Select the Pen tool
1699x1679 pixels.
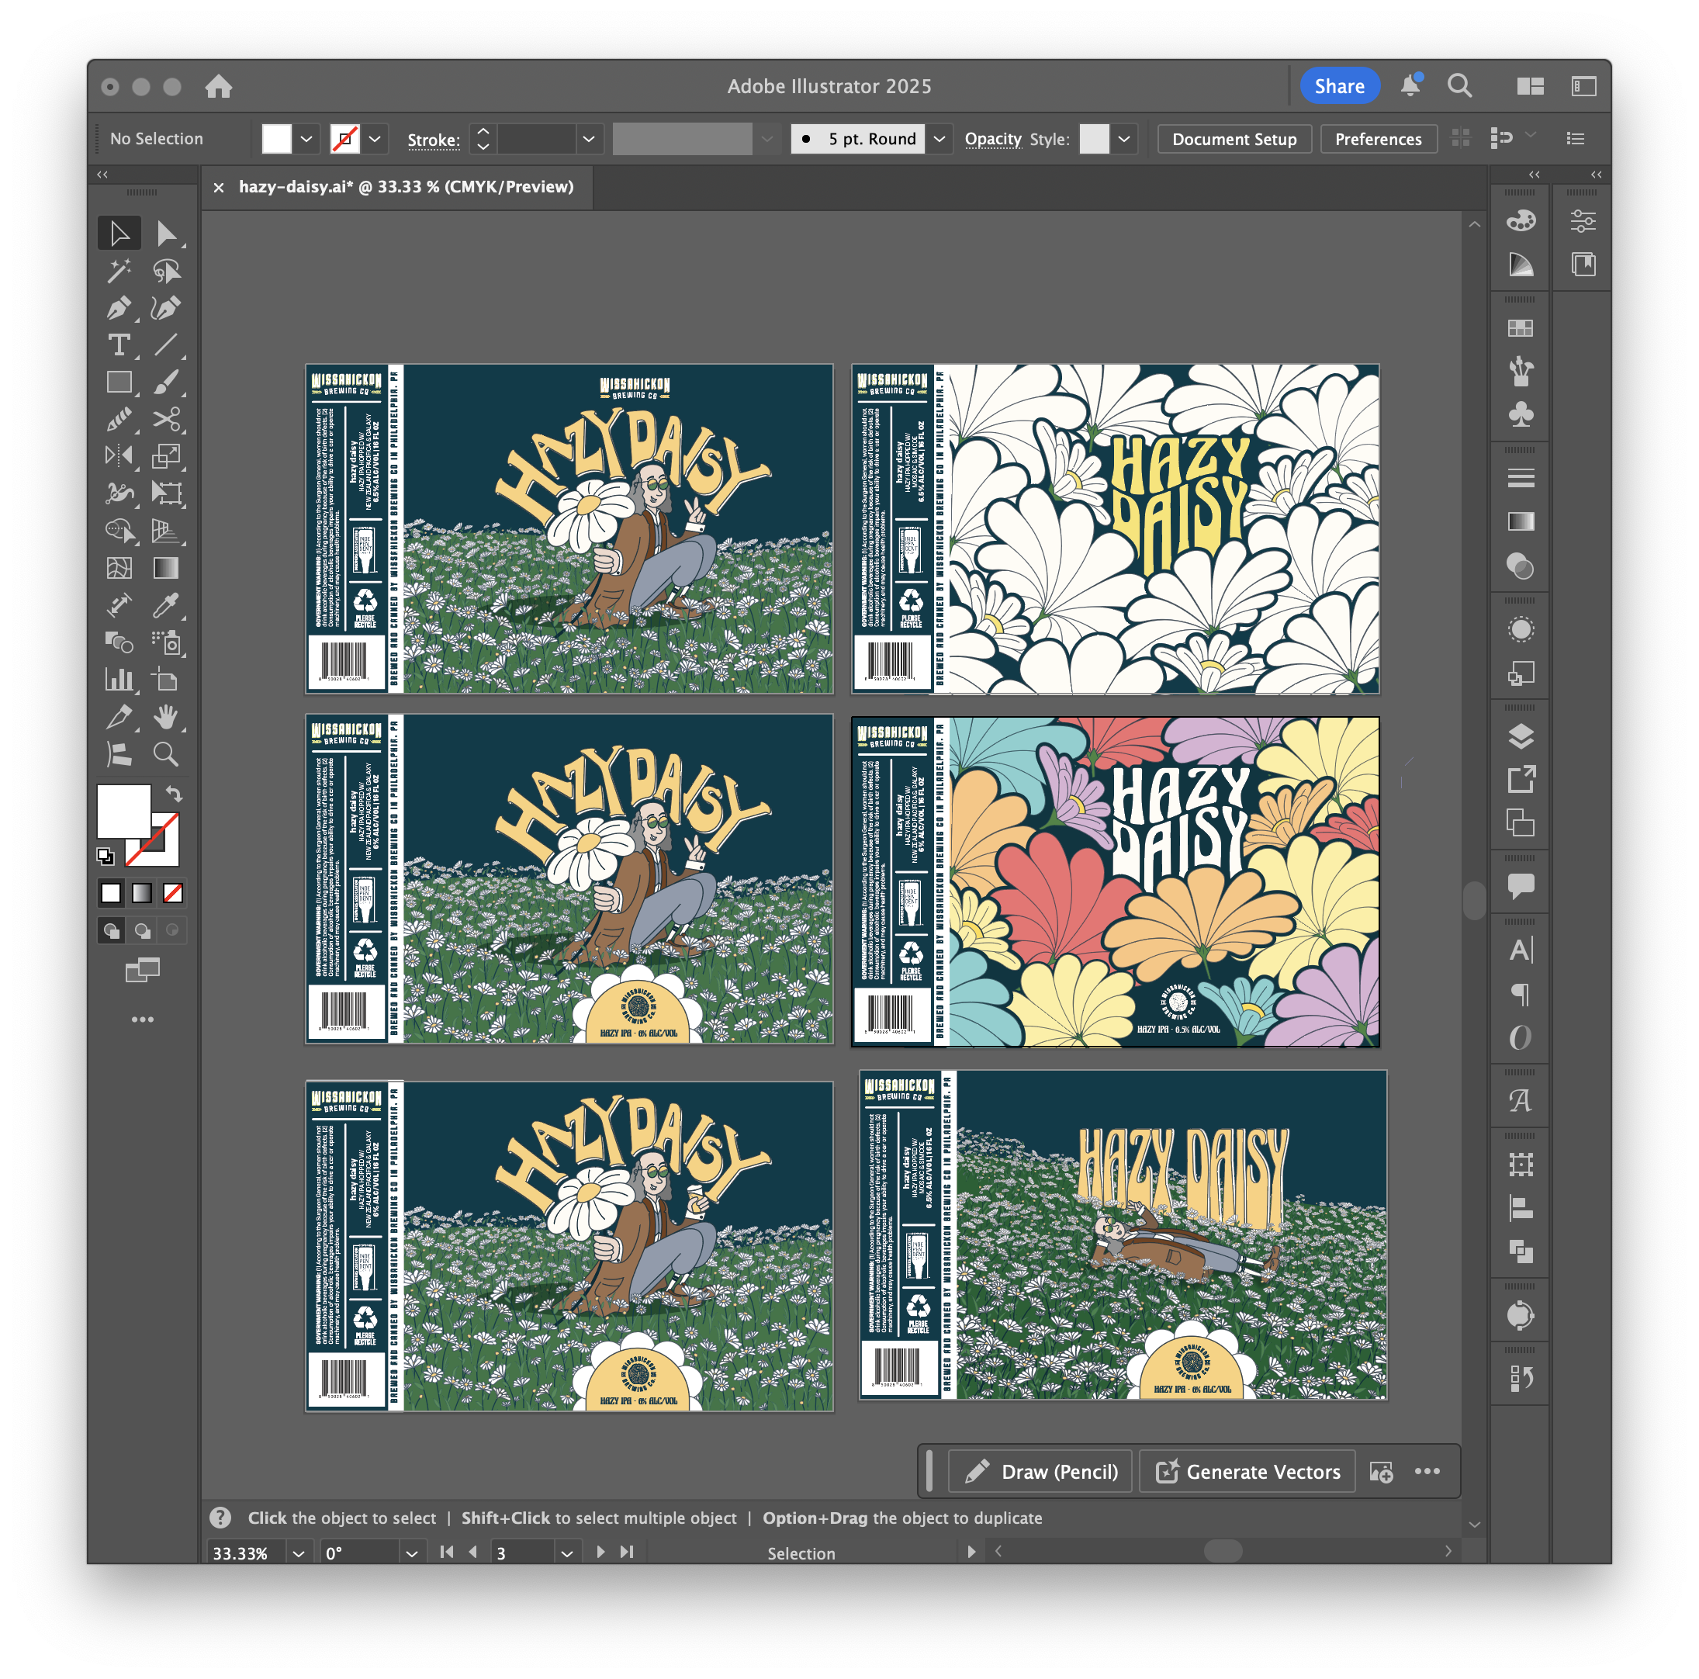[x=118, y=309]
